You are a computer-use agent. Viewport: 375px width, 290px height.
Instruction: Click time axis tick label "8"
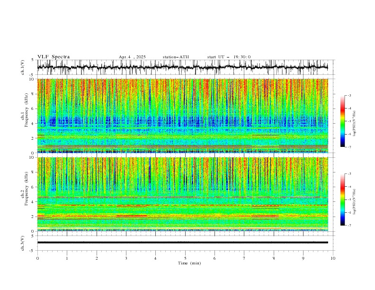274,258
